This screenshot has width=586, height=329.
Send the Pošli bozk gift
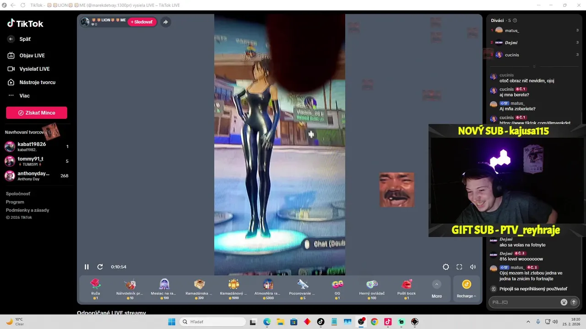pos(407,289)
